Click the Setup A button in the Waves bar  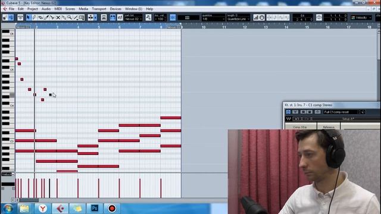click(348, 119)
